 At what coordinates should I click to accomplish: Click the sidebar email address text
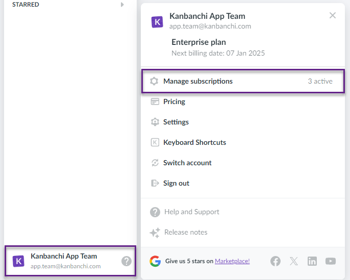[66, 266]
